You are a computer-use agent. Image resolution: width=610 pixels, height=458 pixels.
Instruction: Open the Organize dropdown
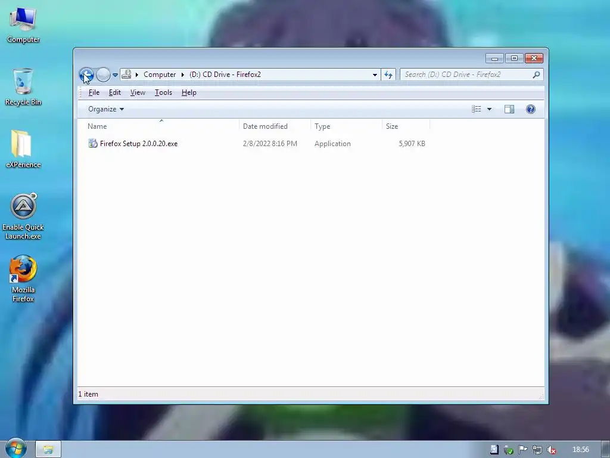(106, 109)
